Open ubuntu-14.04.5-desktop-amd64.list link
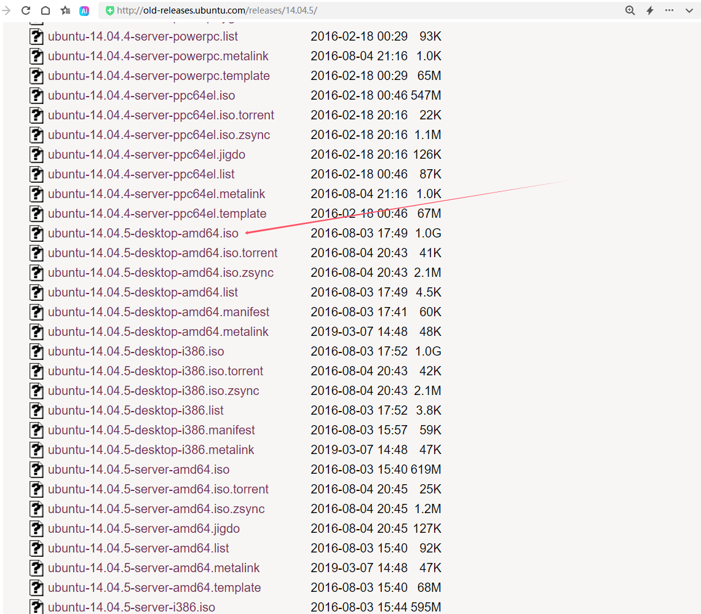This screenshot has width=701, height=614. 143,292
